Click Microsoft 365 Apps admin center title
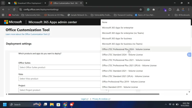Viewport: 192px width, 108px height. point(53,22)
